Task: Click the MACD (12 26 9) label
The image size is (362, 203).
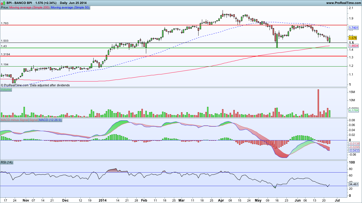Action: [x=50, y=120]
